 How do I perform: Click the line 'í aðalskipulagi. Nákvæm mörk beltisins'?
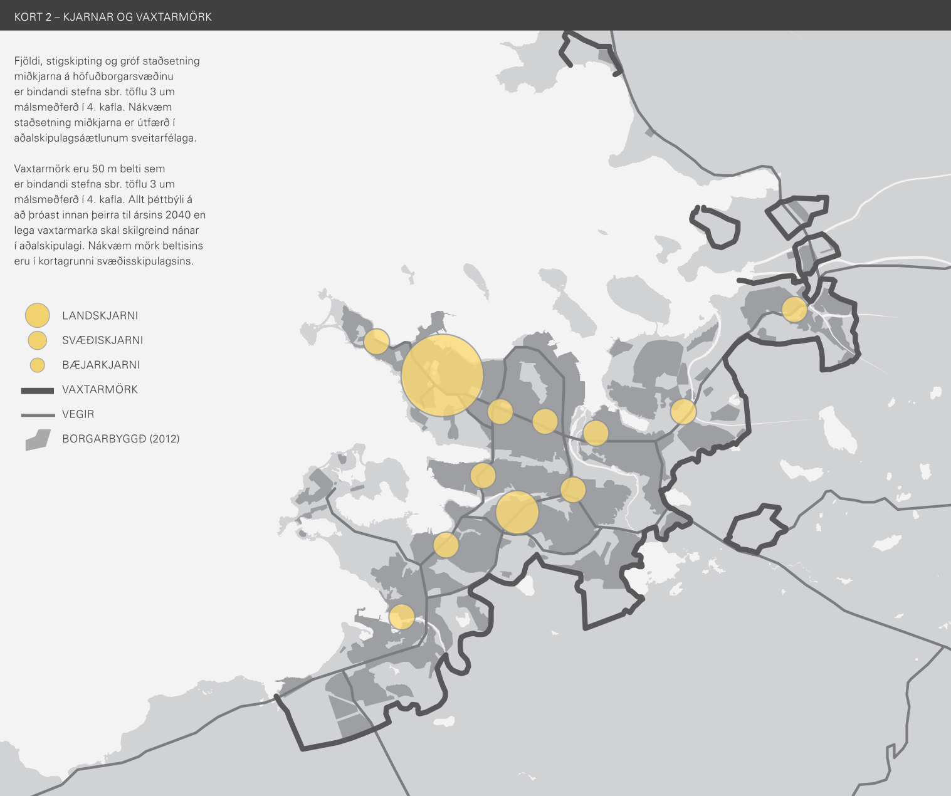point(108,246)
